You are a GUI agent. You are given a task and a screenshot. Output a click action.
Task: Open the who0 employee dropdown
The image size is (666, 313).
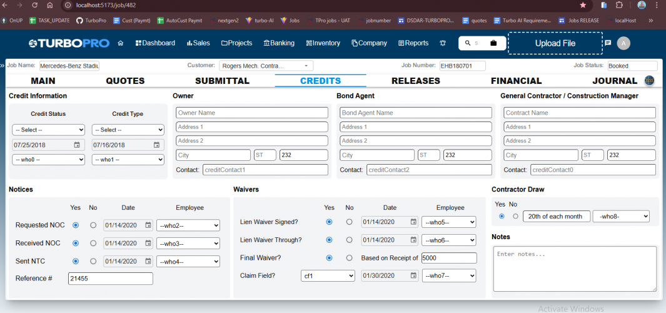48,160
